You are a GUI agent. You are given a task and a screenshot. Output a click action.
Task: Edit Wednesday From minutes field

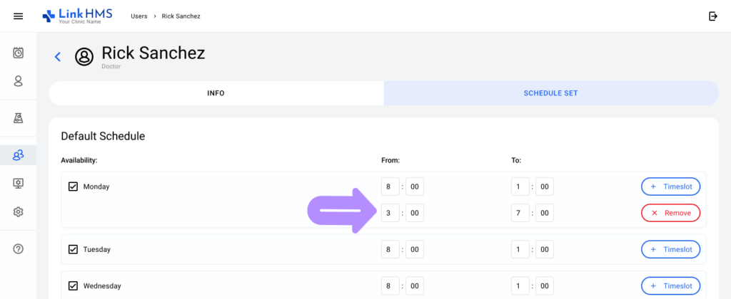tap(415, 285)
